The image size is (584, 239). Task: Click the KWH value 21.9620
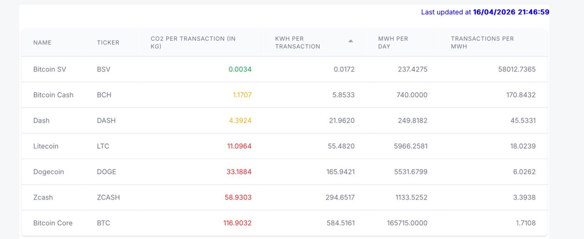pos(342,120)
